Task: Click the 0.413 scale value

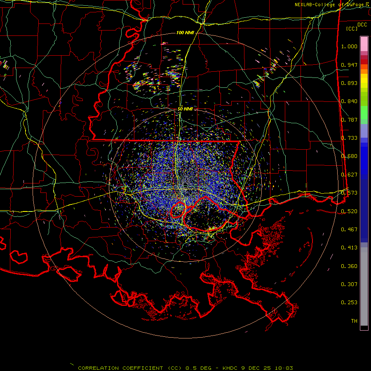Action: tap(349, 248)
